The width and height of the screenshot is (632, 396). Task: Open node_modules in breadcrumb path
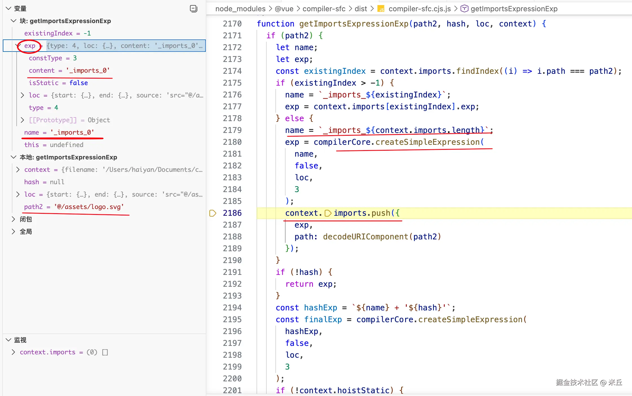click(240, 9)
